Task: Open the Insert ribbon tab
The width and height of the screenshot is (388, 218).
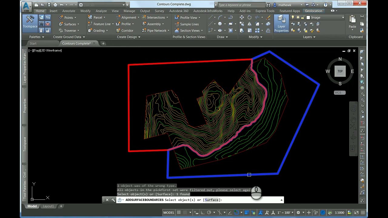Action: (x=53, y=11)
